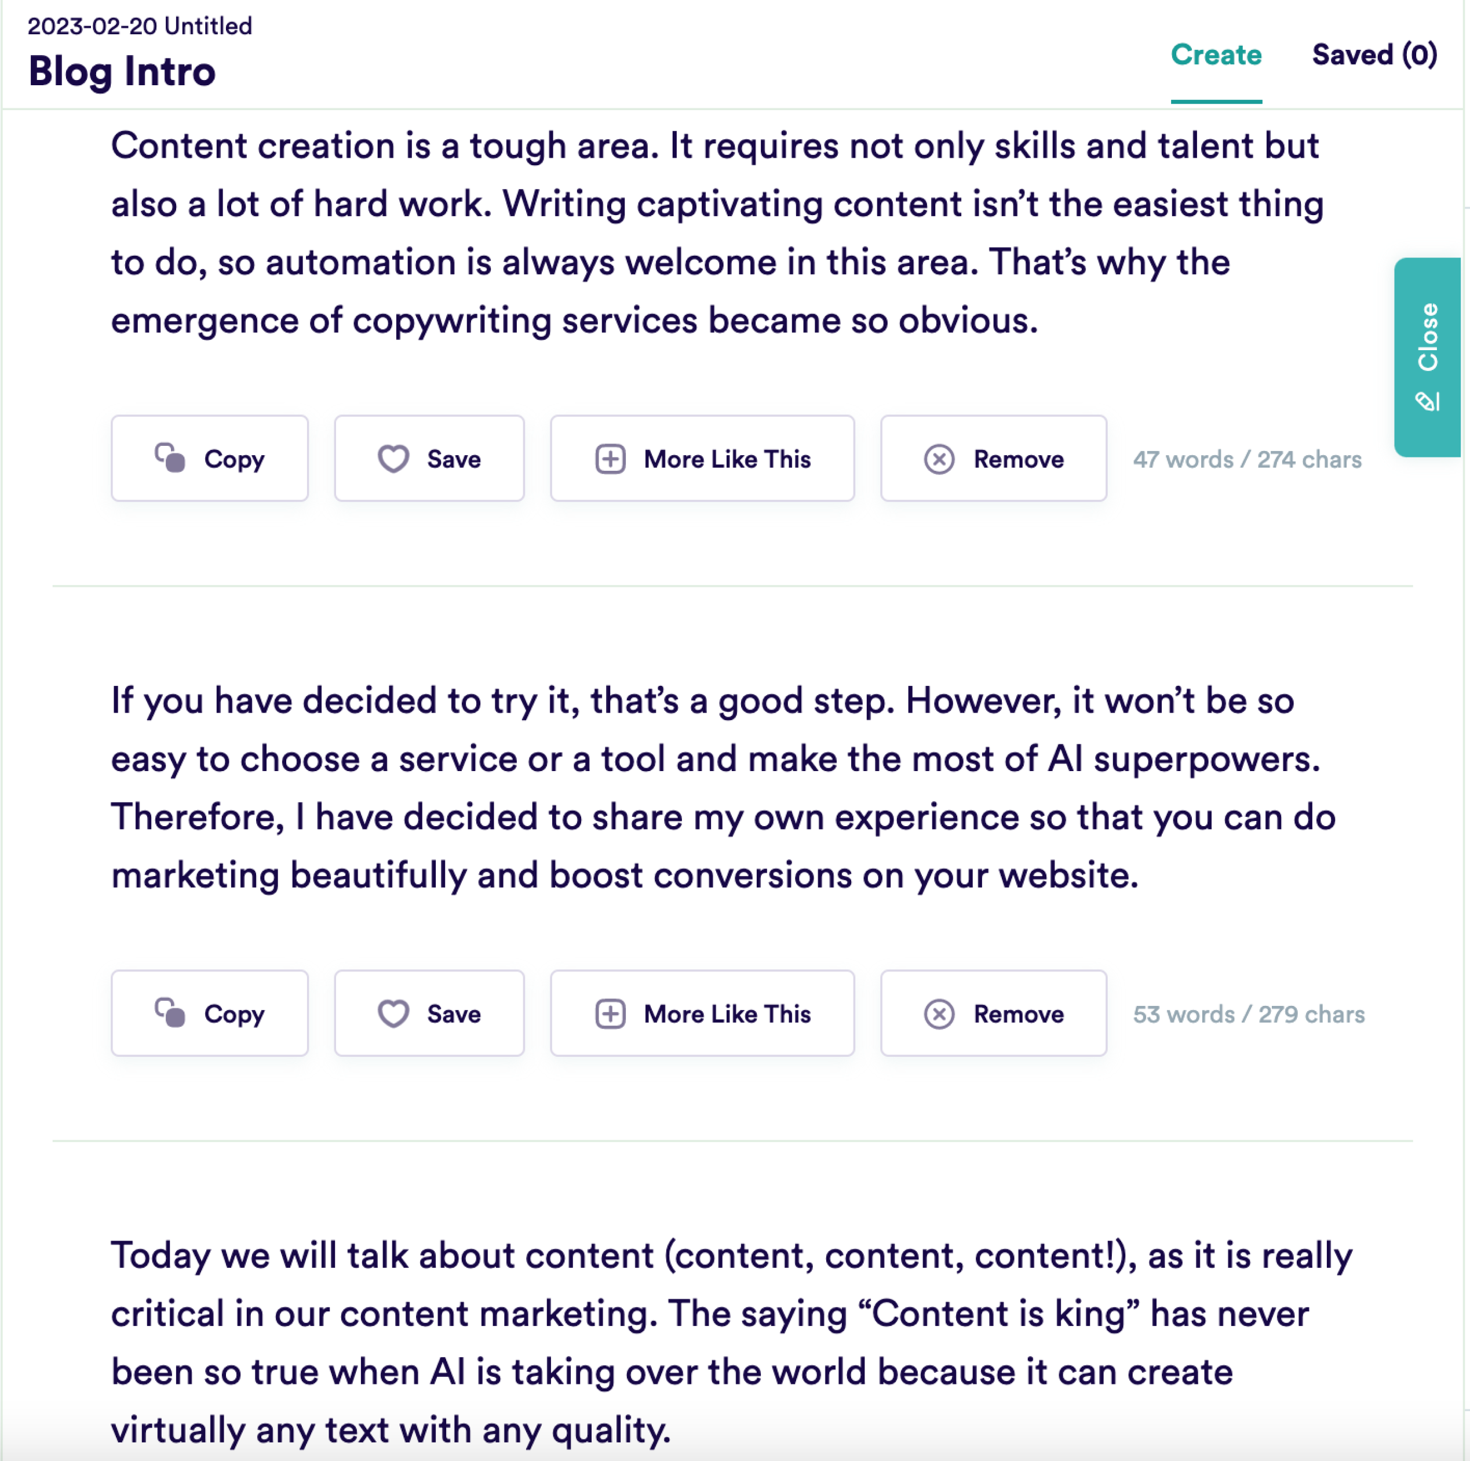Collapse the side panel with the Close tab
Viewport: 1470px width, 1461px height.
coord(1427,357)
